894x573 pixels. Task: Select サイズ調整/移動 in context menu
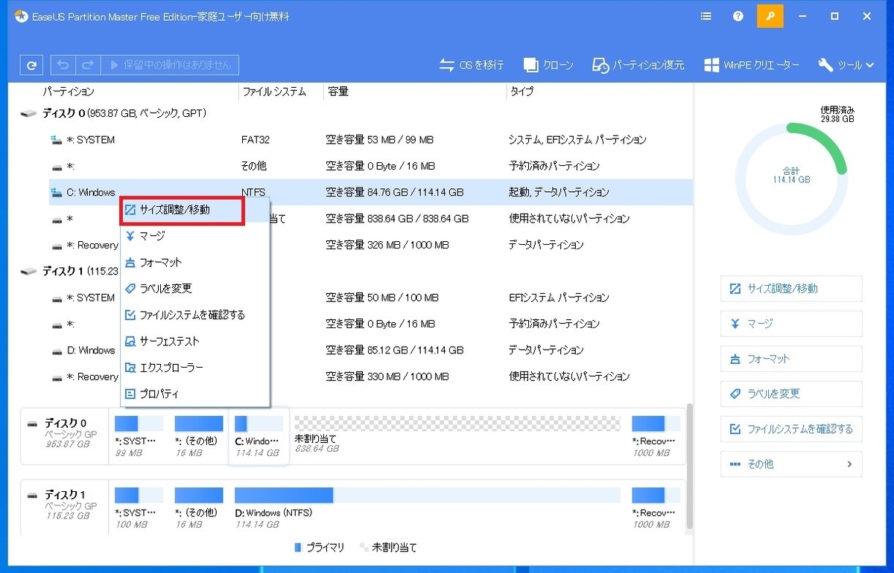click(183, 211)
